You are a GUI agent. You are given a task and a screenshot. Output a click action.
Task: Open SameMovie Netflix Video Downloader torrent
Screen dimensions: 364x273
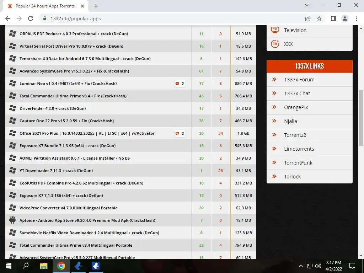coord(89,233)
